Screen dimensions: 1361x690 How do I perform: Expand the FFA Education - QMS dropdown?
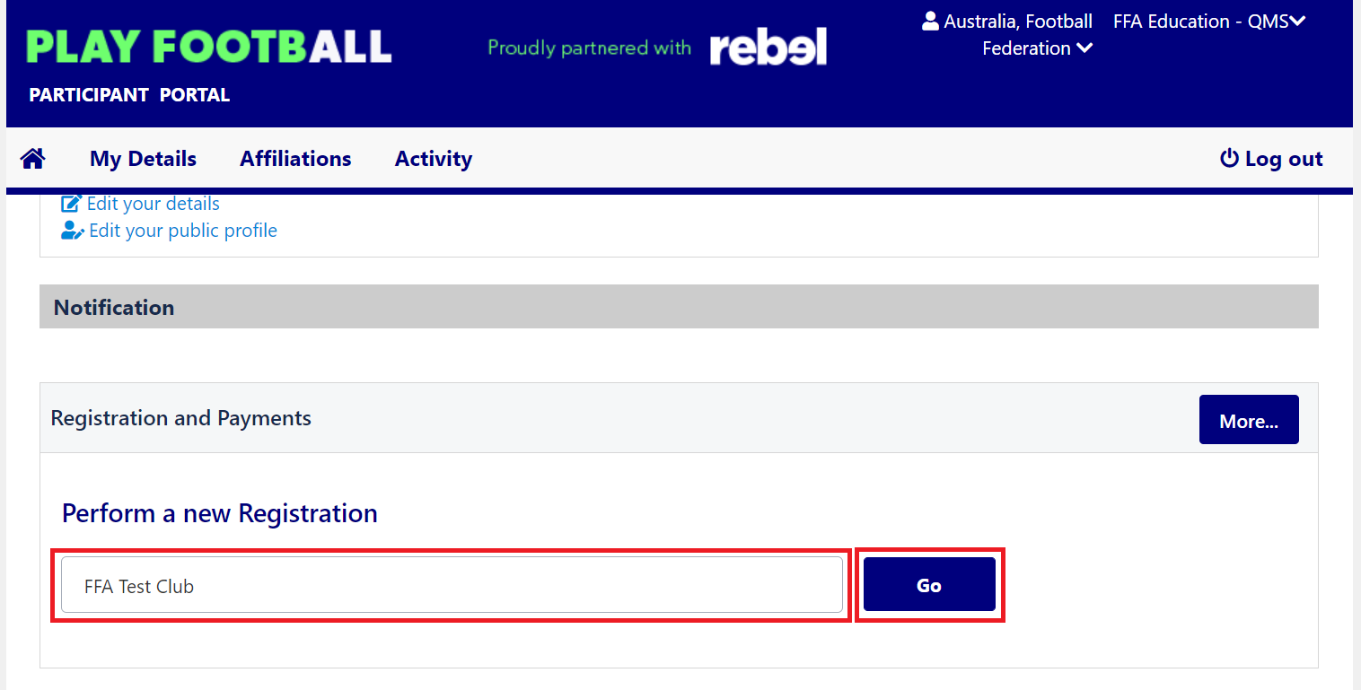tap(1208, 21)
